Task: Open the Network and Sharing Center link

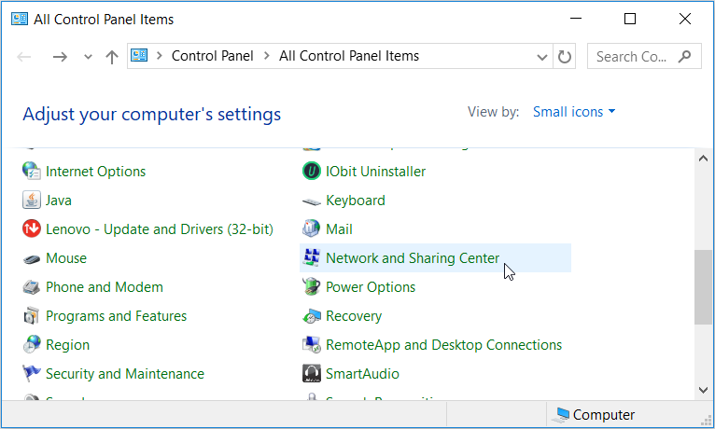Action: [412, 258]
